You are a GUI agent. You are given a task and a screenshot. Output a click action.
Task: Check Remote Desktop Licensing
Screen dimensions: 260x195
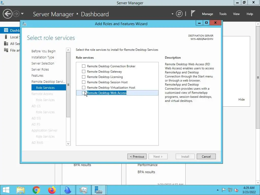[84, 77]
